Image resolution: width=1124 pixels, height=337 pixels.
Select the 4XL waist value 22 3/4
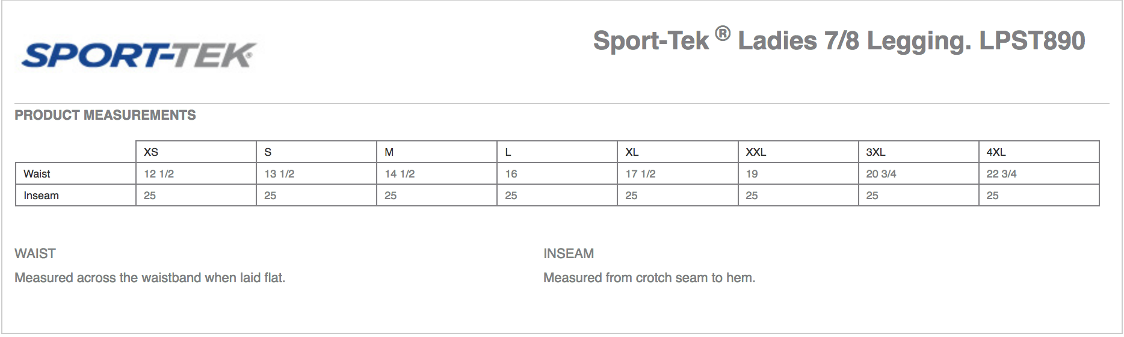(x=1001, y=174)
